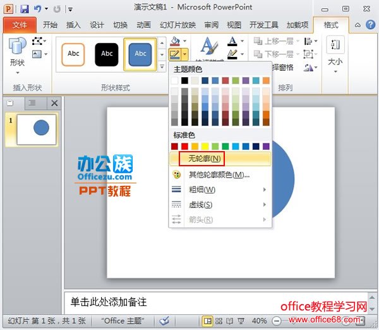Click the notes field to add notes
Viewport: 379px width, 330px height.
215,302
